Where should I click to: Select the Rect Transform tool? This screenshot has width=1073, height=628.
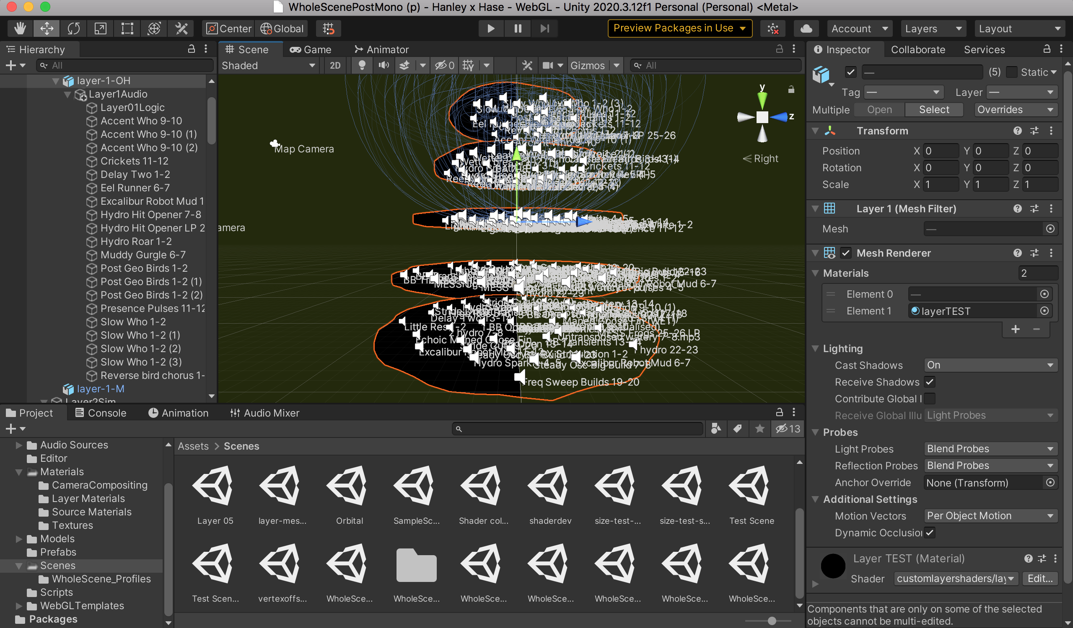[x=127, y=28]
